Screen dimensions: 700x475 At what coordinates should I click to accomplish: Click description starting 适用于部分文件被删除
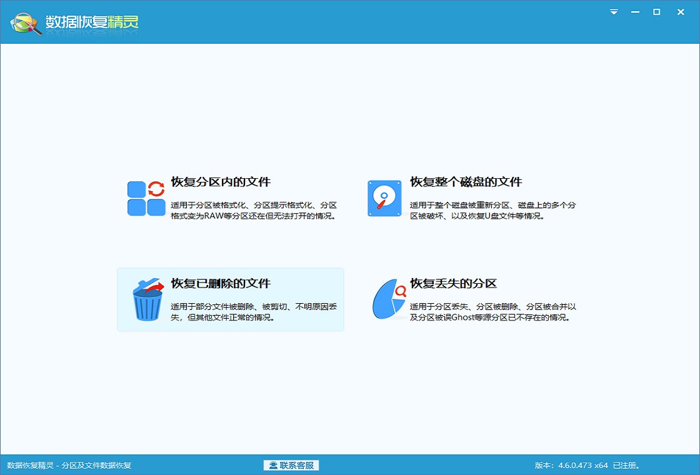[x=254, y=312]
